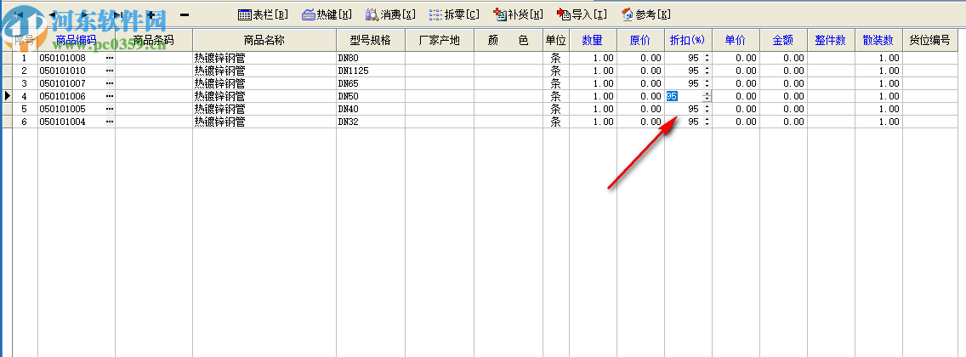Adjust discount stepper in DN40 row

point(707,109)
